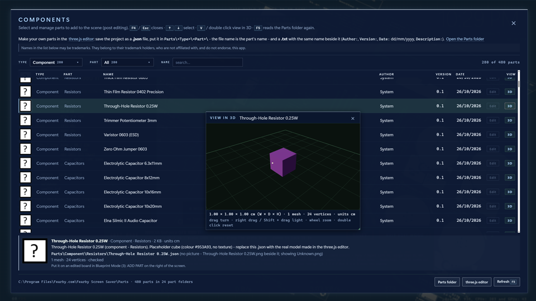Click thumbnail icon of Electrolytic Capacitor 8x12mm
536x301 pixels.
tap(25, 177)
